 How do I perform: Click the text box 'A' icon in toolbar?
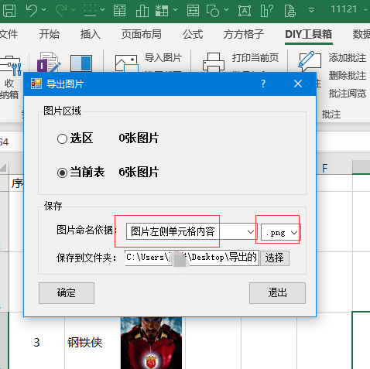point(245,10)
